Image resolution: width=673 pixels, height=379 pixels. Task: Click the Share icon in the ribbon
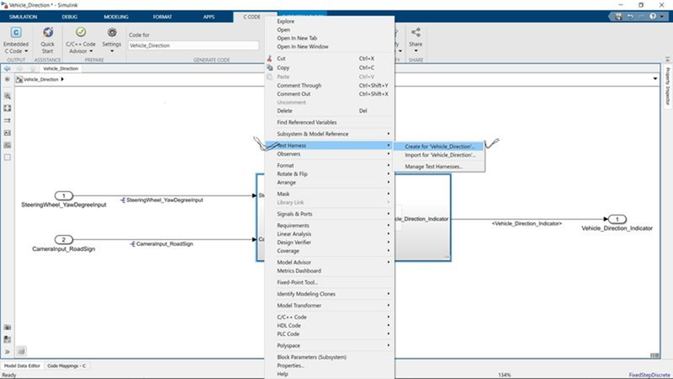pyautogui.click(x=416, y=33)
